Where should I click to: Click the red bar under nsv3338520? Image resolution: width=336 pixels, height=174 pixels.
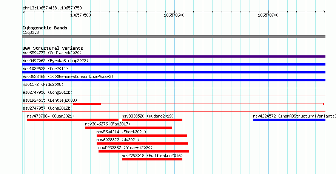point(152,120)
